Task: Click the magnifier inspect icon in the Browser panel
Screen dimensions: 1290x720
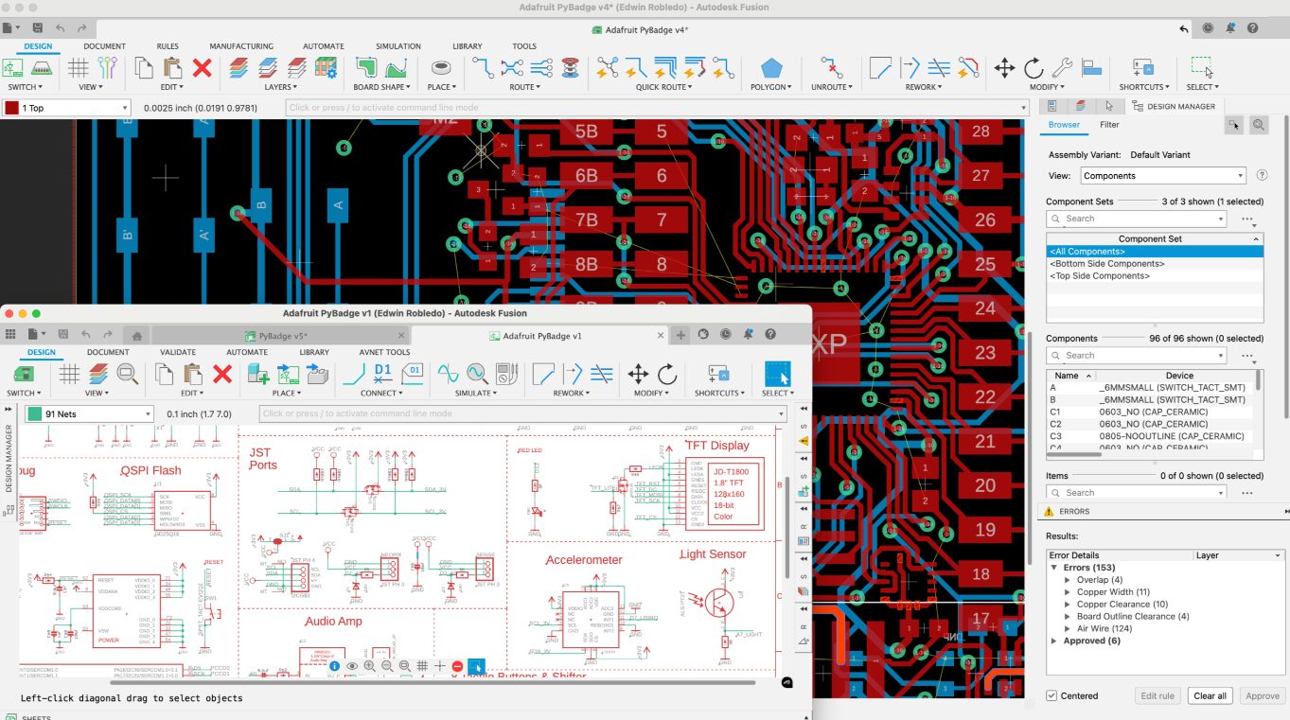Action: tap(1259, 124)
